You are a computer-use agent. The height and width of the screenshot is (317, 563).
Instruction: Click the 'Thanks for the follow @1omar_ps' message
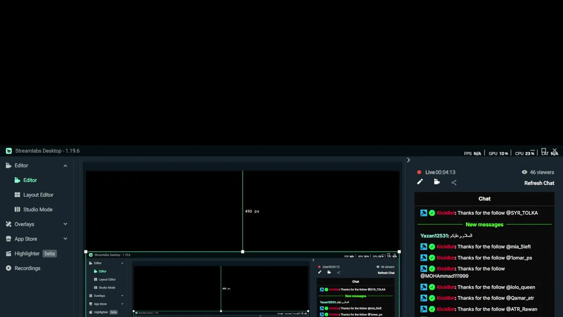495,258
